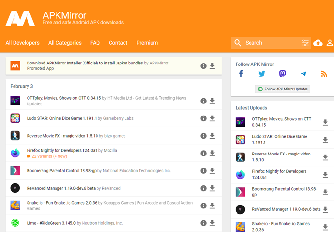
Task: Download Lime #RideGreen from main list
Action: [212, 223]
